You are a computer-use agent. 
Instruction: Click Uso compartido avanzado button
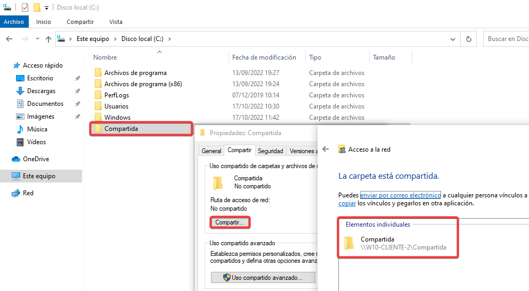pyautogui.click(x=263, y=278)
